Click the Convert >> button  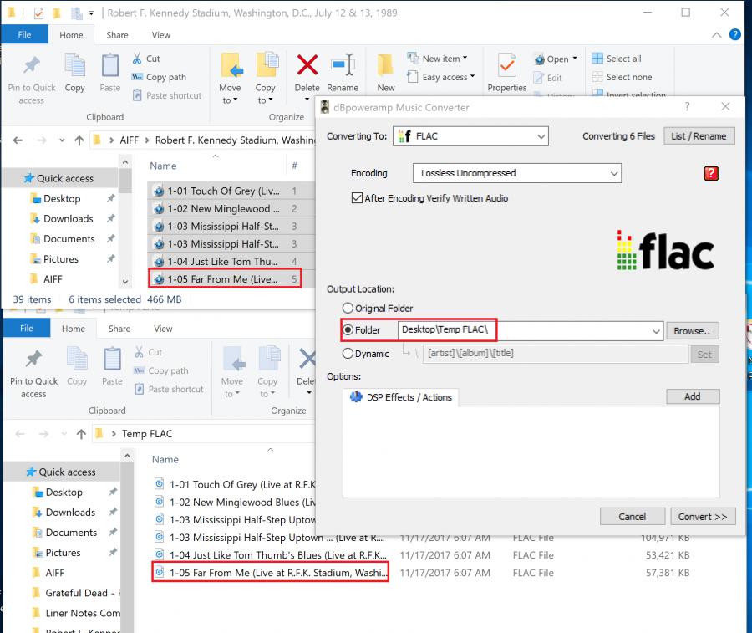[x=703, y=517]
